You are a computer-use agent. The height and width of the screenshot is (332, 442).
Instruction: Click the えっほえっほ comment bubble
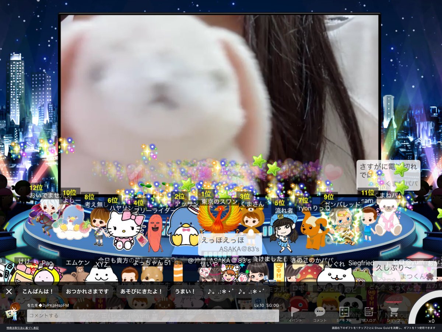coord(230,244)
